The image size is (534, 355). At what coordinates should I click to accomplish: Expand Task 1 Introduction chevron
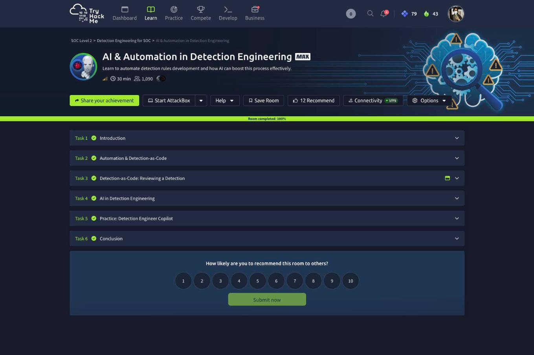click(457, 138)
